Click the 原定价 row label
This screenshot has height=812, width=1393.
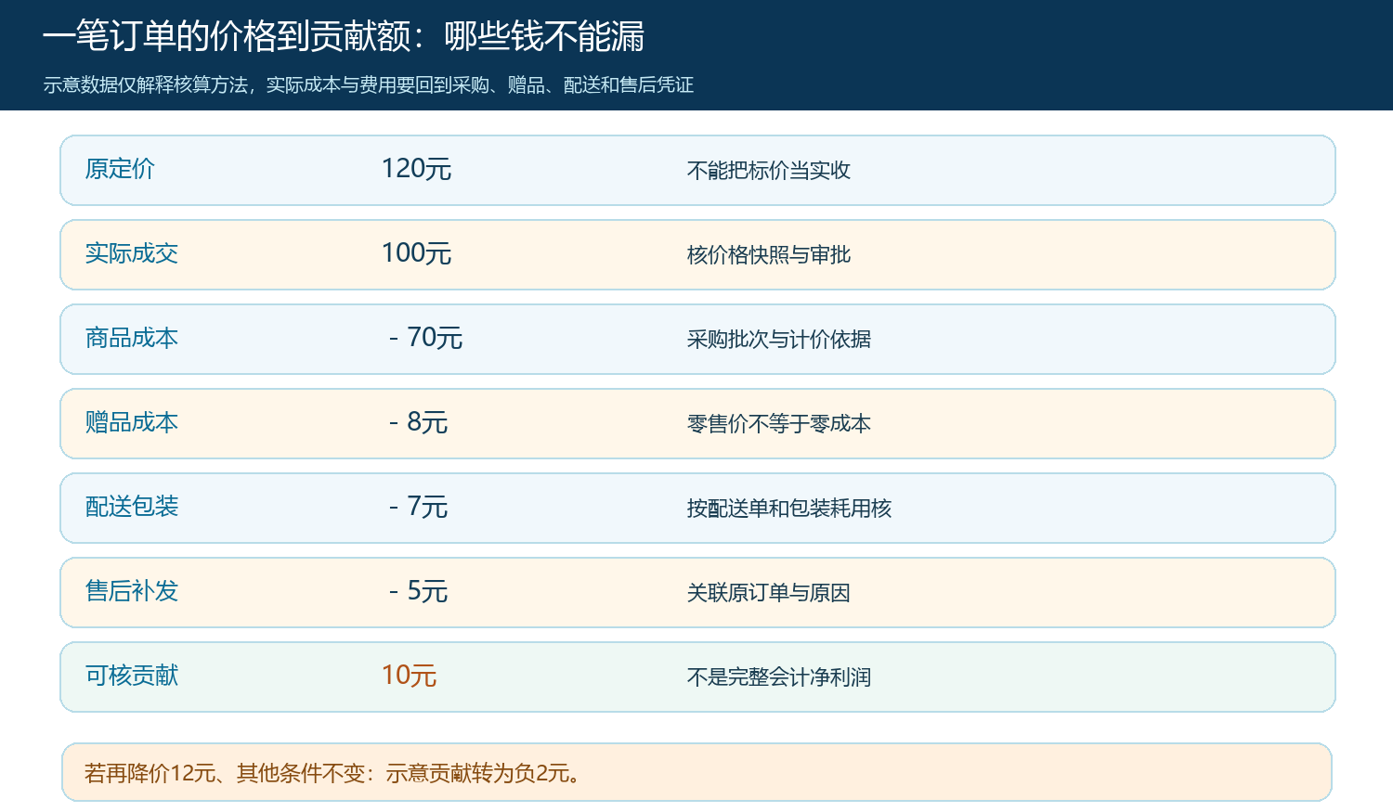pos(120,169)
